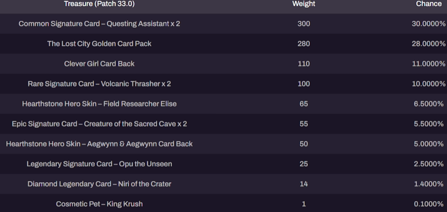
Task: Click Diamond Legendary Card Niri of the Crater
Action: point(99,184)
